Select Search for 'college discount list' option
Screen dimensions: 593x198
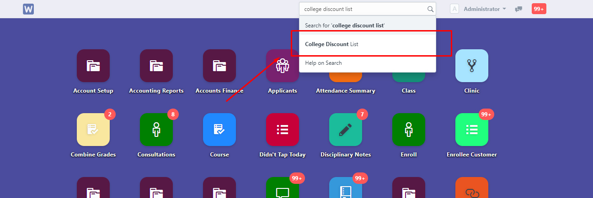[368, 26]
